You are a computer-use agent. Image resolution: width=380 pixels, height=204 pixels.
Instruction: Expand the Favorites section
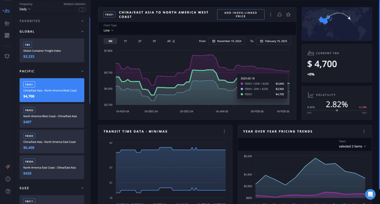click(82, 21)
